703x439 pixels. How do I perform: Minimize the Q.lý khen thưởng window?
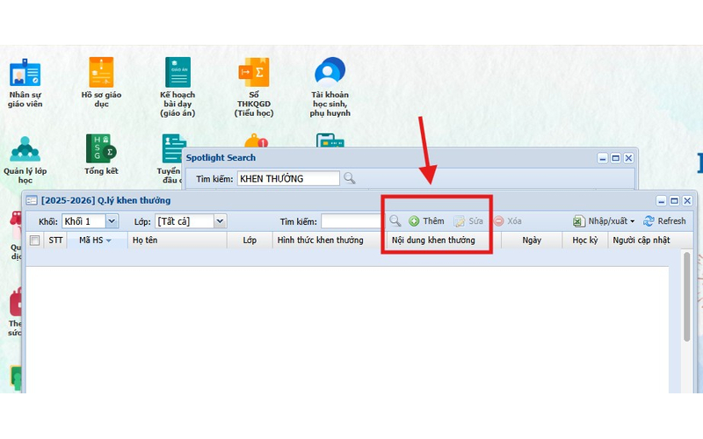(662, 201)
